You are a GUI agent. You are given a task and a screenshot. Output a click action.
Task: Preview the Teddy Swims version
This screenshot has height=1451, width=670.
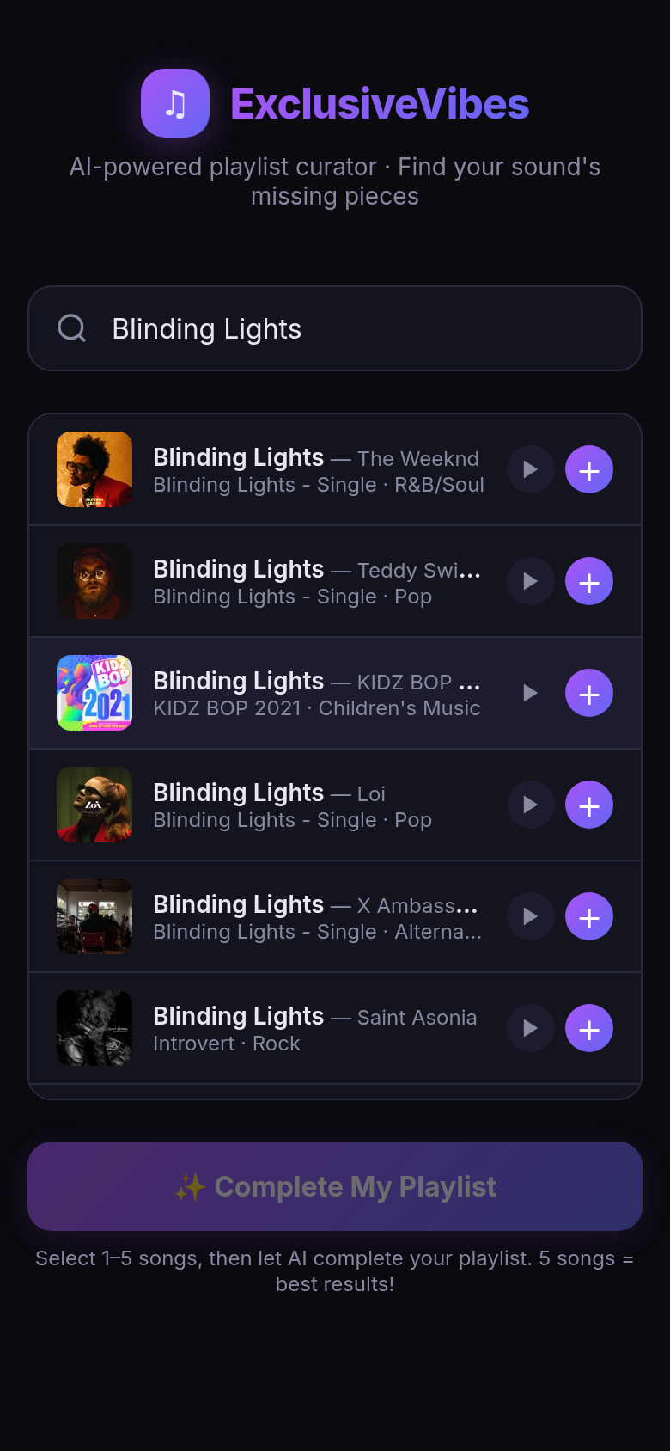point(530,581)
